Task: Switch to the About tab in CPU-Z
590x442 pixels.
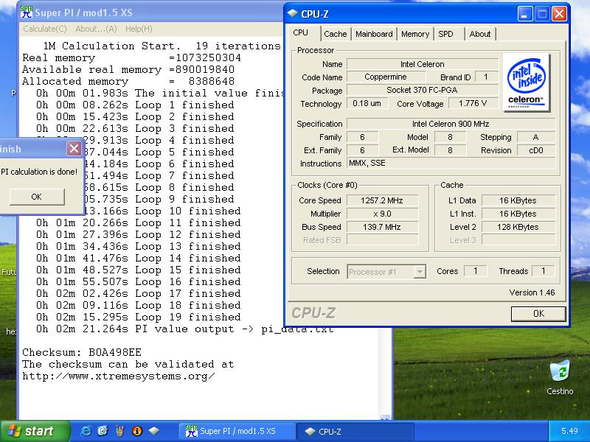Action: [480, 34]
